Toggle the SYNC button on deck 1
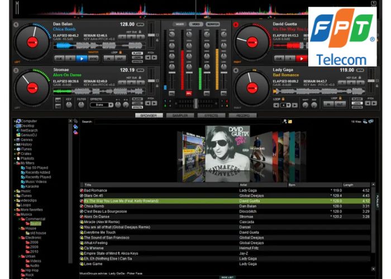Screen dimensions: 391x279 pos(94,58)
